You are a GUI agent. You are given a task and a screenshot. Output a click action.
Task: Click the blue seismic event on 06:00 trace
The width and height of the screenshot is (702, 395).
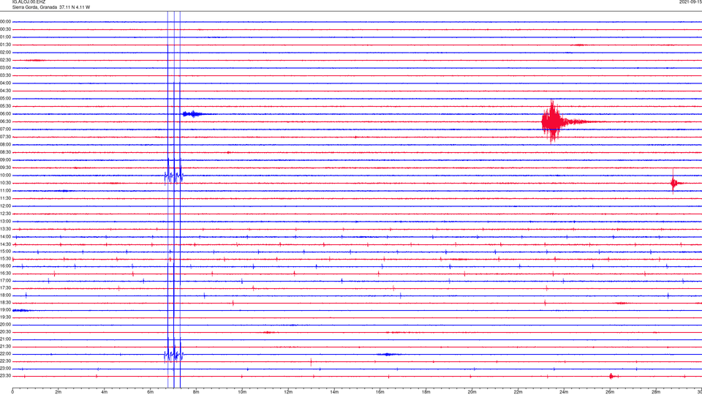pyautogui.click(x=195, y=114)
